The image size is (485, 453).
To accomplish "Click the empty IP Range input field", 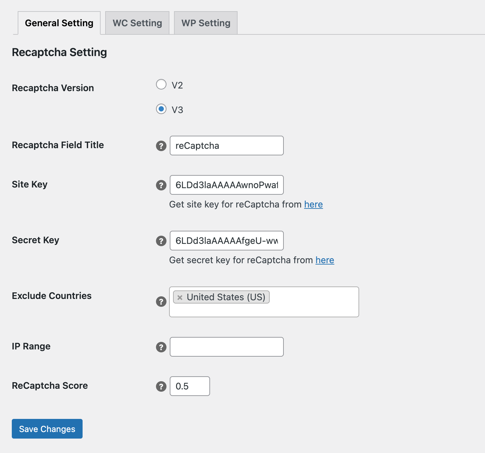I will coord(226,346).
